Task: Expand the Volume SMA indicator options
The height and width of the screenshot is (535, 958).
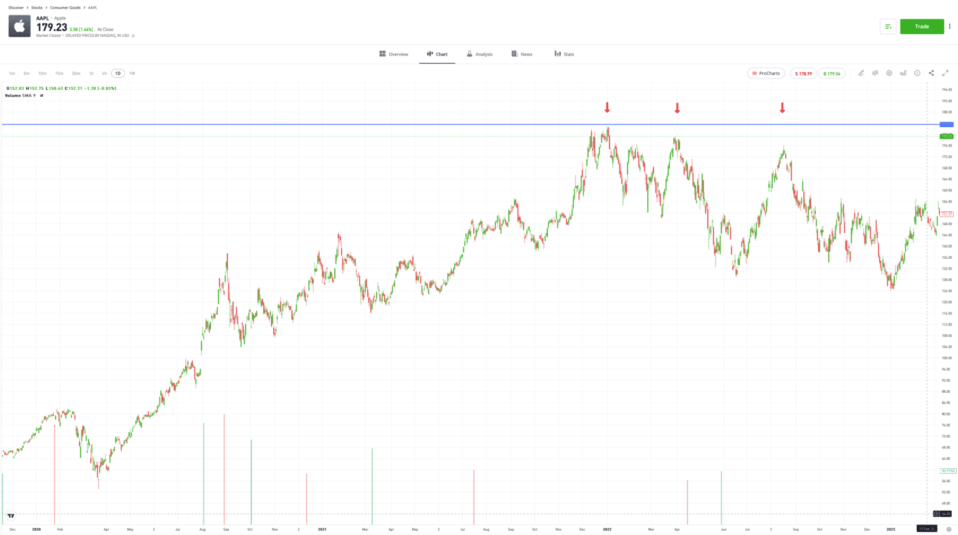Action: coord(42,95)
